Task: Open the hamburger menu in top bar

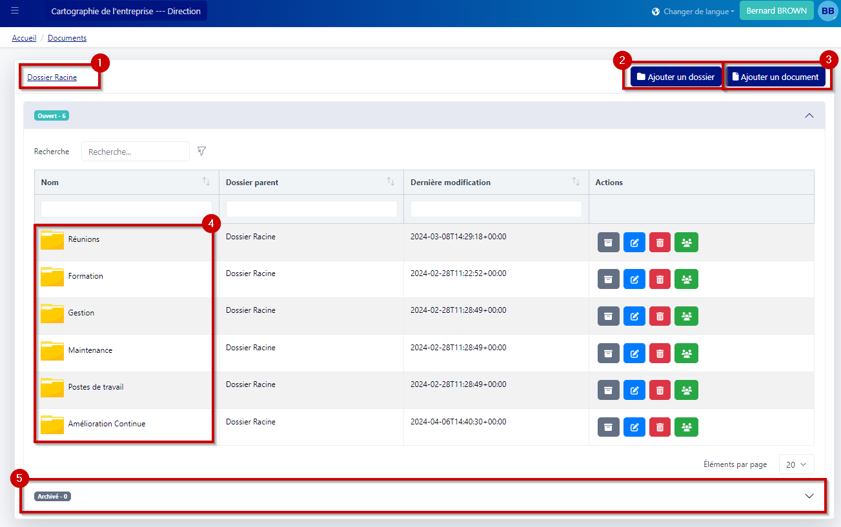Action: [x=15, y=11]
